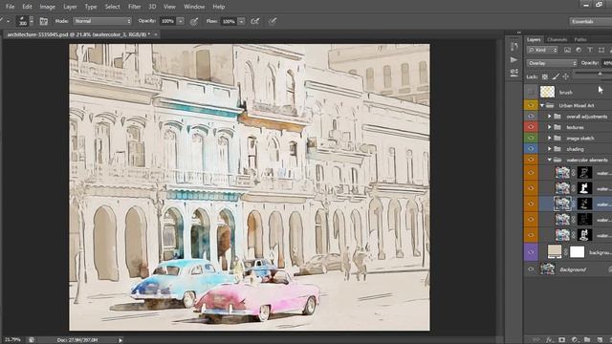Click the brush Flow 100% field

coord(229,21)
